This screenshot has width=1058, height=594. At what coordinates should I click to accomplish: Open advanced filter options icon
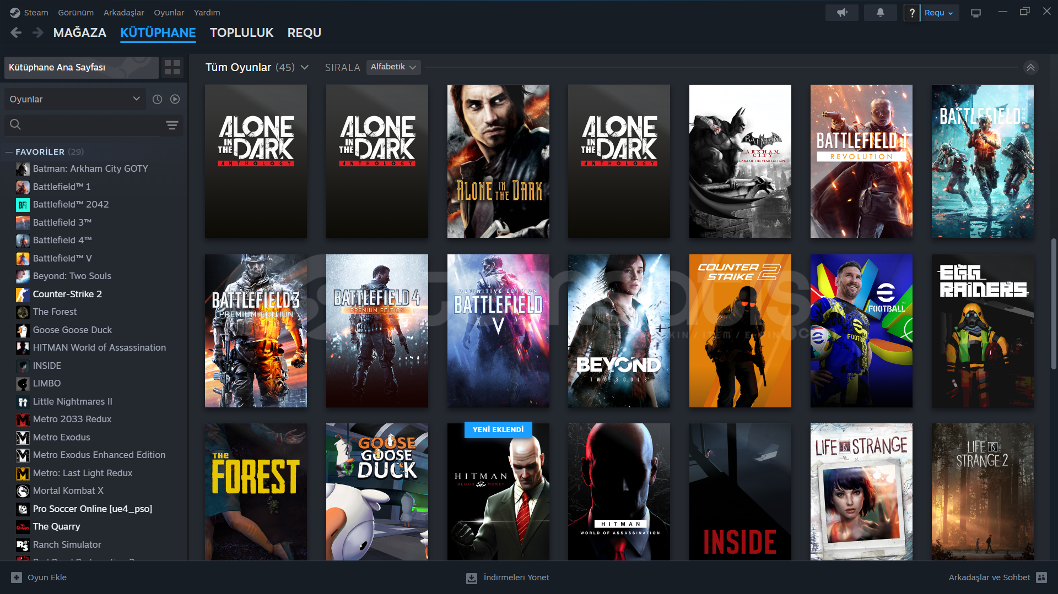pyautogui.click(x=172, y=125)
